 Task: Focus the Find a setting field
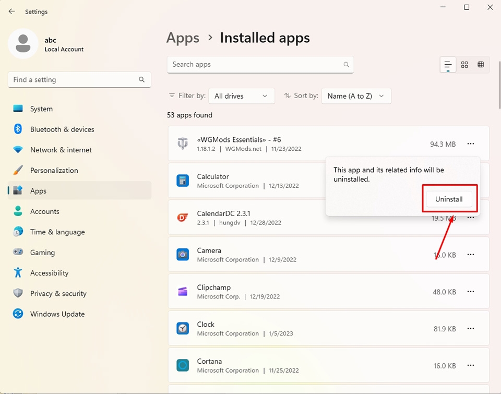79,79
